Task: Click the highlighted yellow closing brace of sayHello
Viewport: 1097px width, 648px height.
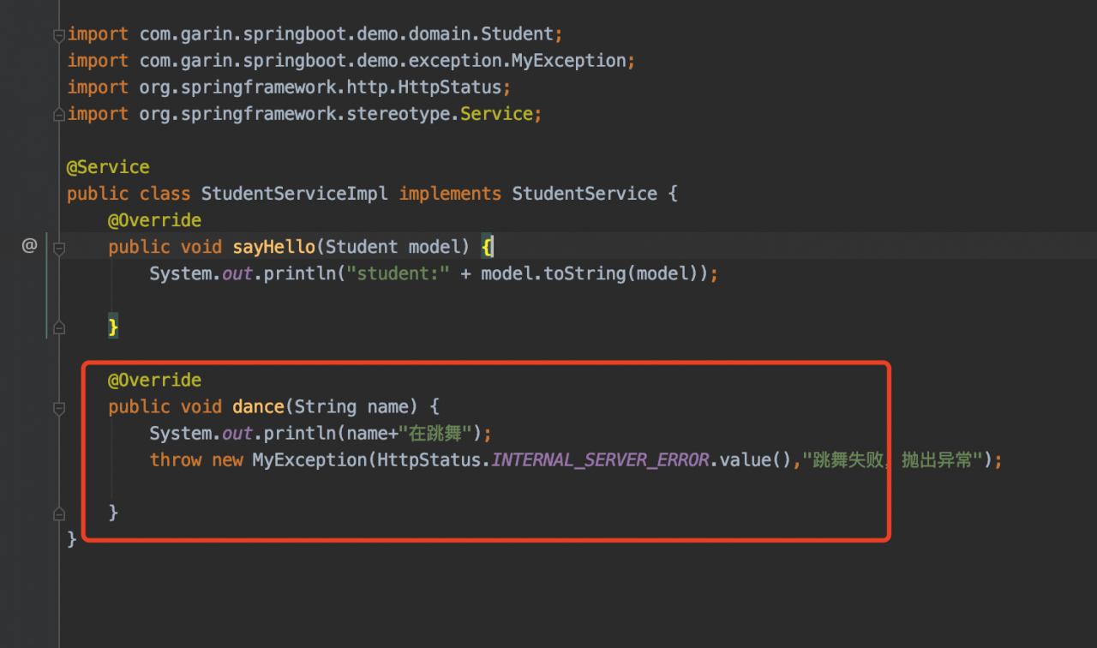Action: (x=112, y=327)
